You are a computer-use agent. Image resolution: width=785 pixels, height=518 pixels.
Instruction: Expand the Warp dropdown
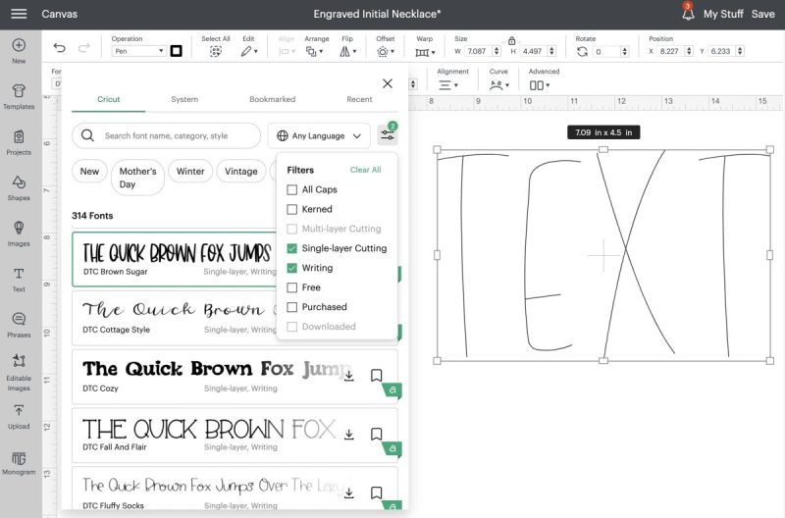(425, 52)
